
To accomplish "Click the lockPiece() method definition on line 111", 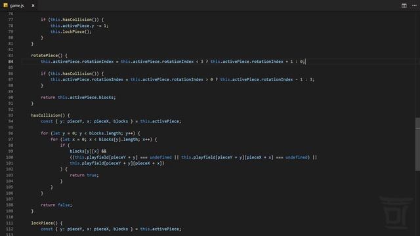I will [x=42, y=223].
